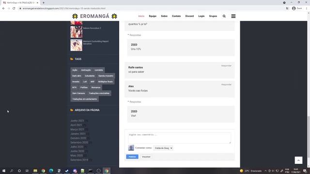Viewport: 310px width, 174px height.
Task: Open Março 2021 archive link
Action: point(77,130)
